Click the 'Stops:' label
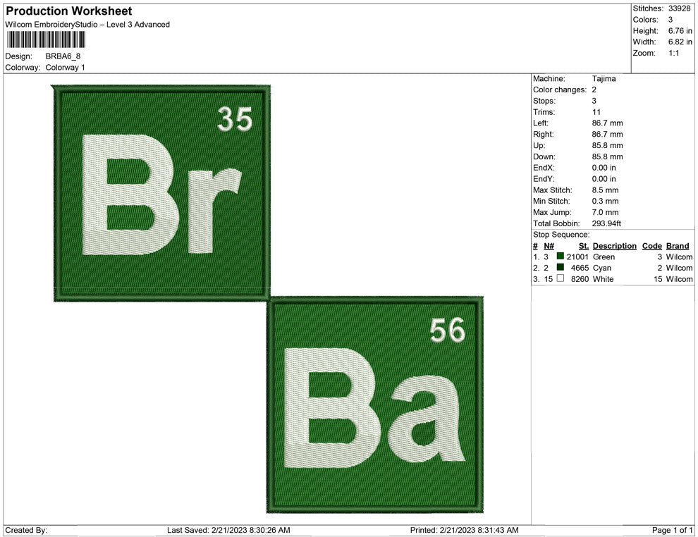This screenshot has height=537, width=698. 544,101
